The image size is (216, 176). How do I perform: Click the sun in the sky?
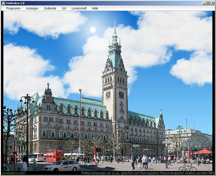(x=93, y=30)
